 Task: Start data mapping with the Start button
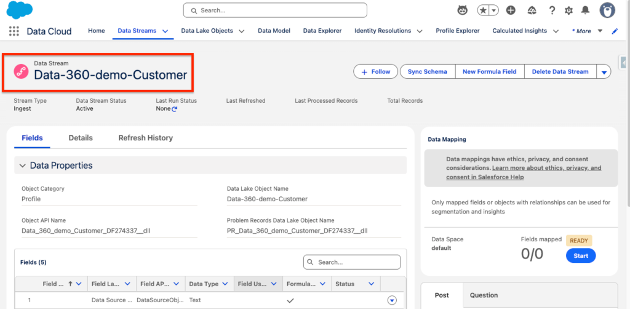580,255
